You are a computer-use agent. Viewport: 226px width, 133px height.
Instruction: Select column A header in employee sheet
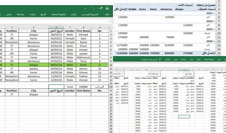100,27
